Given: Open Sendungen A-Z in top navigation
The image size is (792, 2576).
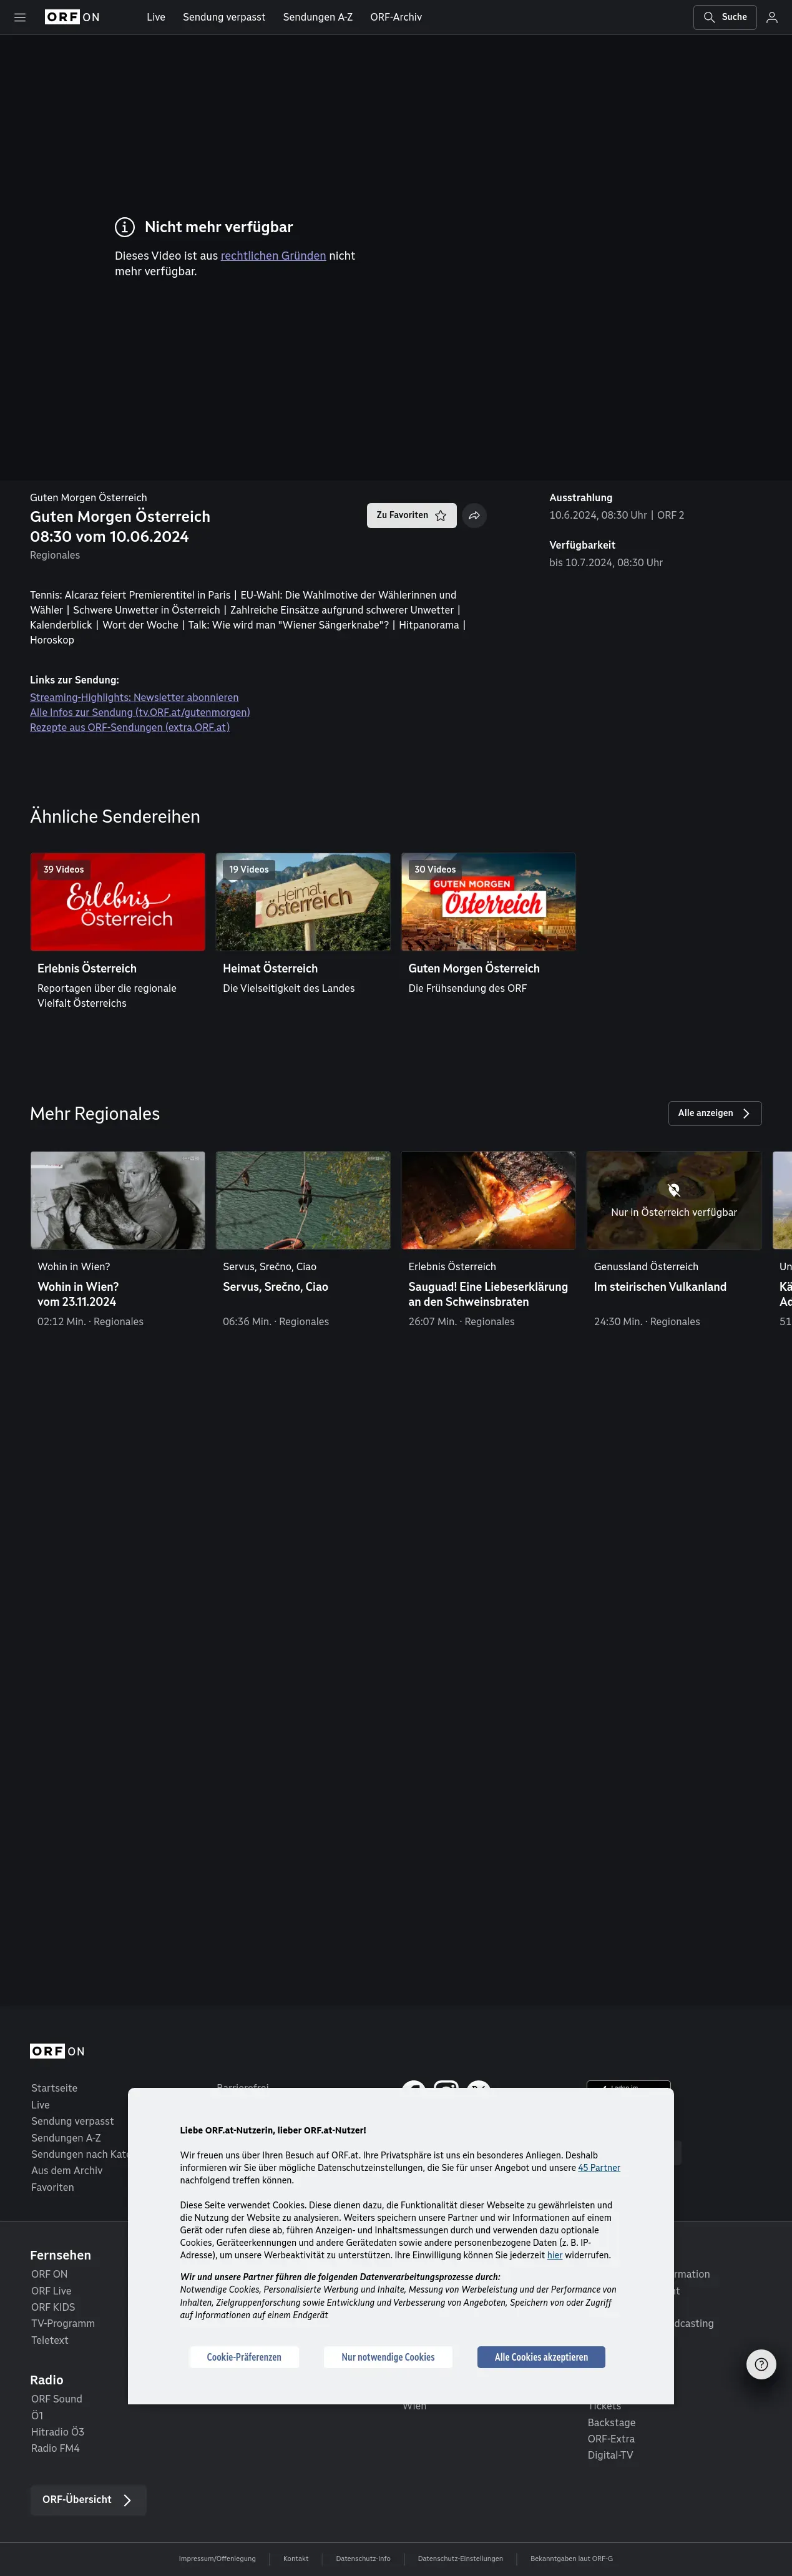Looking at the screenshot, I should (x=318, y=17).
